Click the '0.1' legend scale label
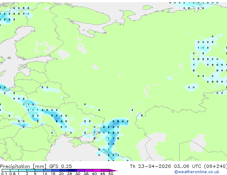Screen dimensions: 227x175 4,174
